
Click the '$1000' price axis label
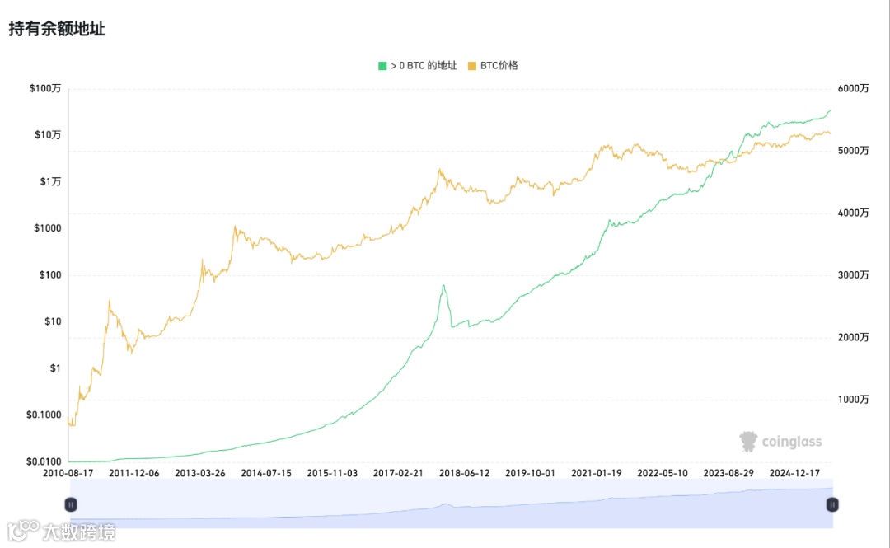[x=47, y=227]
